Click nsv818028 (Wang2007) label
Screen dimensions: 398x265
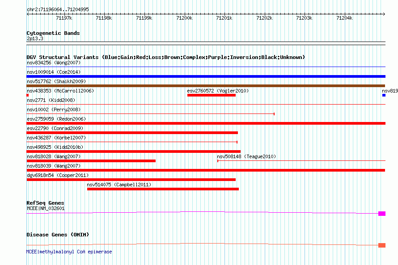pos(54,156)
